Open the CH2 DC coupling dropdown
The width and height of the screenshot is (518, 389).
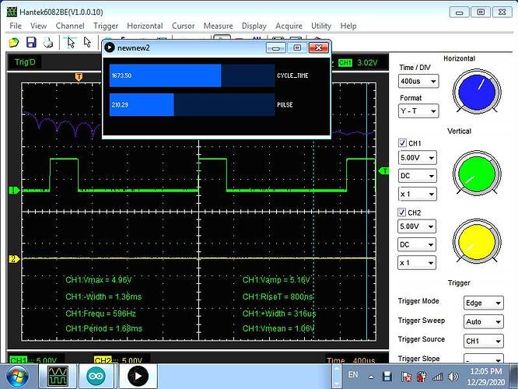point(417,244)
